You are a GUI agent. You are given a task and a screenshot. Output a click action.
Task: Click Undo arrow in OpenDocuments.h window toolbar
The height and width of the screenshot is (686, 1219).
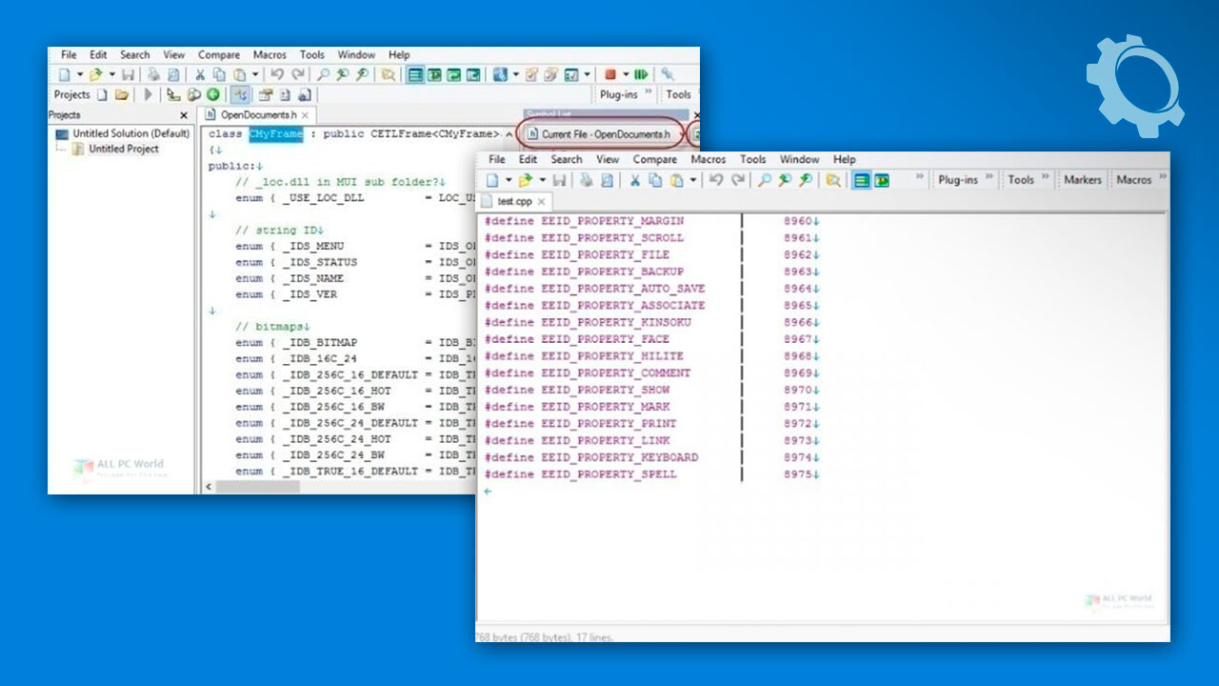[x=276, y=74]
